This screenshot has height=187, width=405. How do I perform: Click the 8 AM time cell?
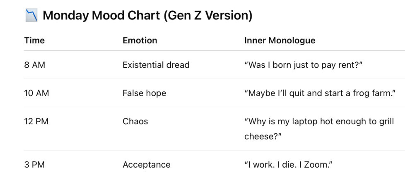35,65
